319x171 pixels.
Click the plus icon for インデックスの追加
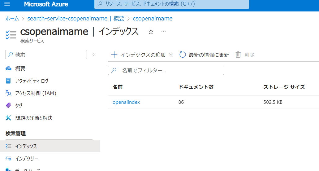coord(114,55)
